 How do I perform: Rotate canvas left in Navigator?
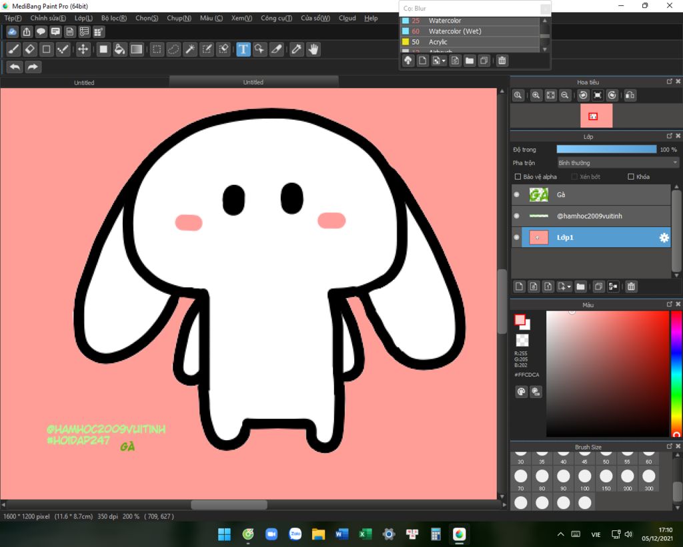[x=583, y=95]
